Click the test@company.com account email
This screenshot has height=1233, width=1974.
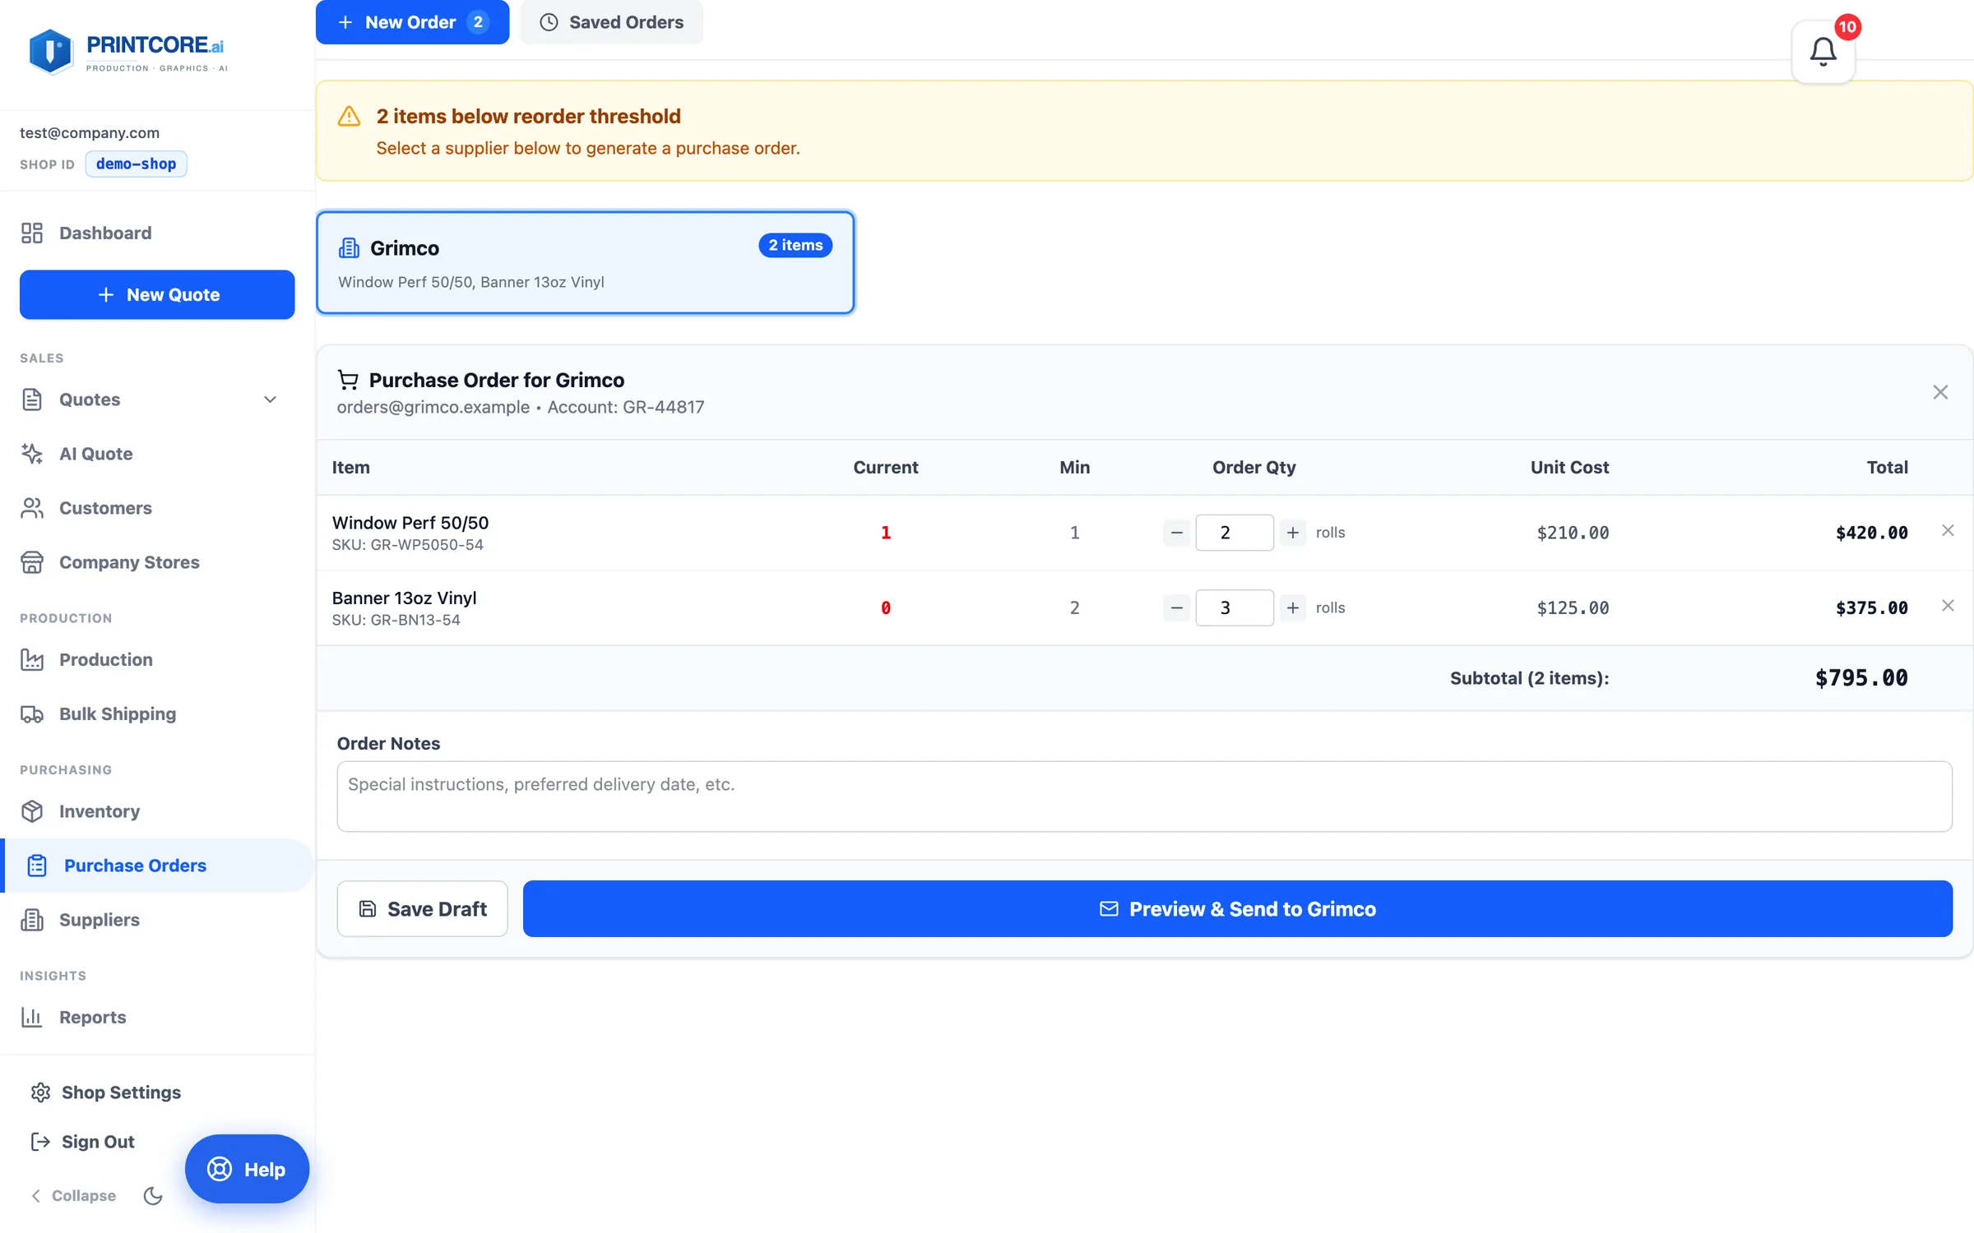(90, 132)
